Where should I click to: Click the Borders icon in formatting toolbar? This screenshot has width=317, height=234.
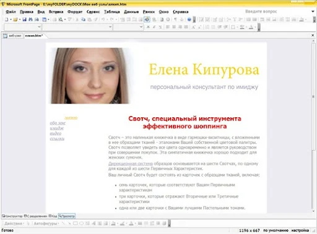click(233, 27)
